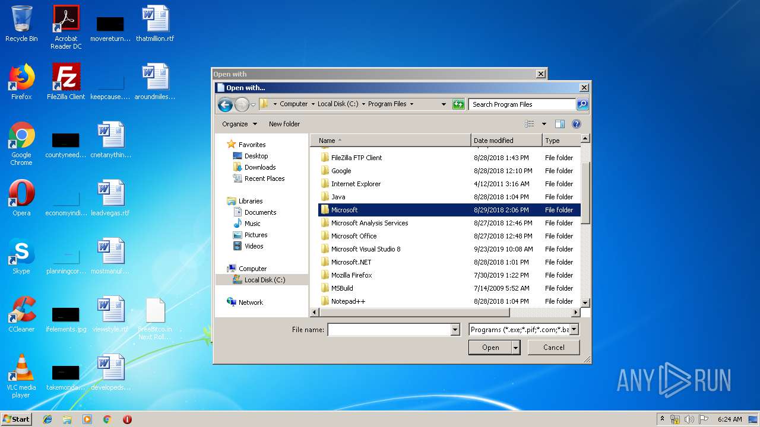This screenshot has width=760, height=427.
Task: Click the green refresh button beside address bar
Action: (x=458, y=104)
